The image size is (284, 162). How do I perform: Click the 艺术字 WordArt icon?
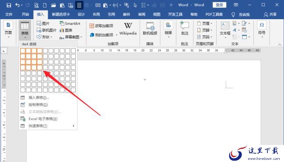pos(235,30)
